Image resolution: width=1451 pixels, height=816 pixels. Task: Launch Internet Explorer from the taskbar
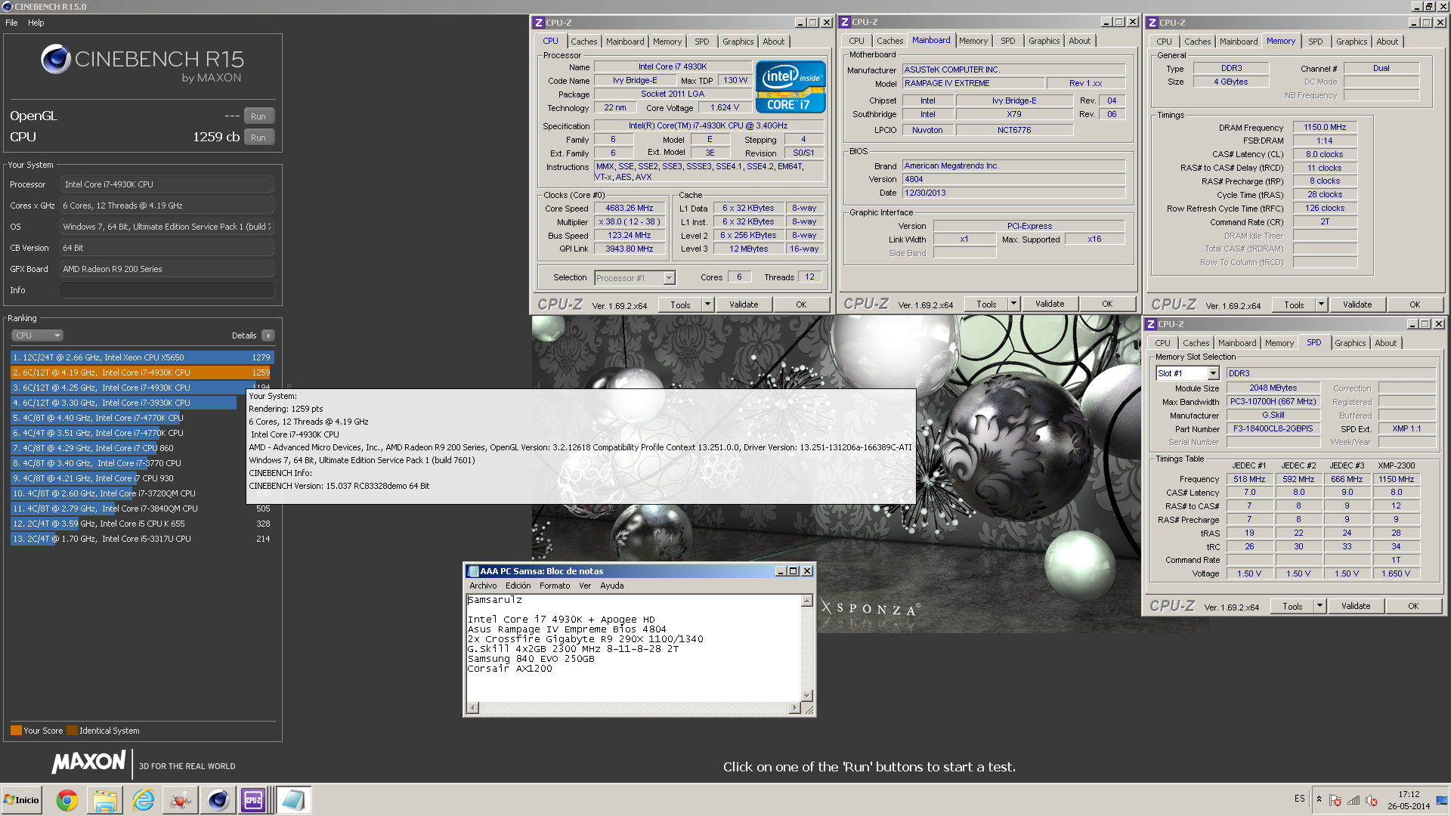(143, 800)
